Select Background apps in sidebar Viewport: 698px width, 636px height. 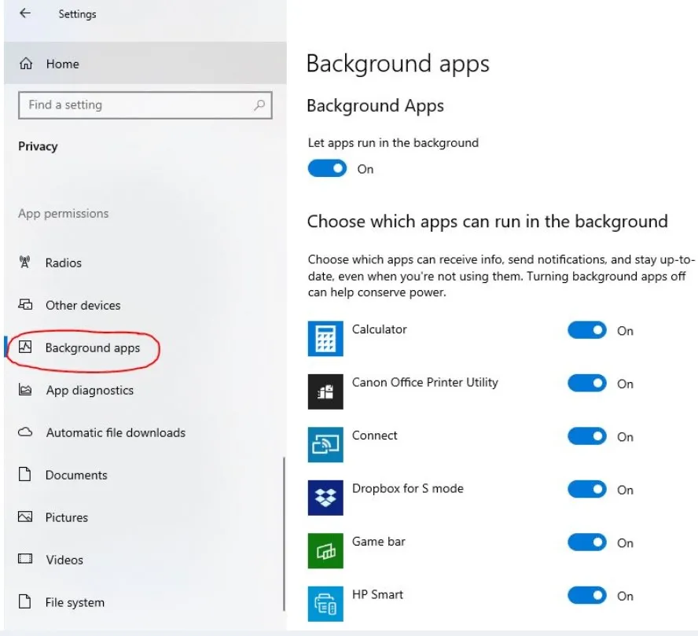[x=92, y=347]
